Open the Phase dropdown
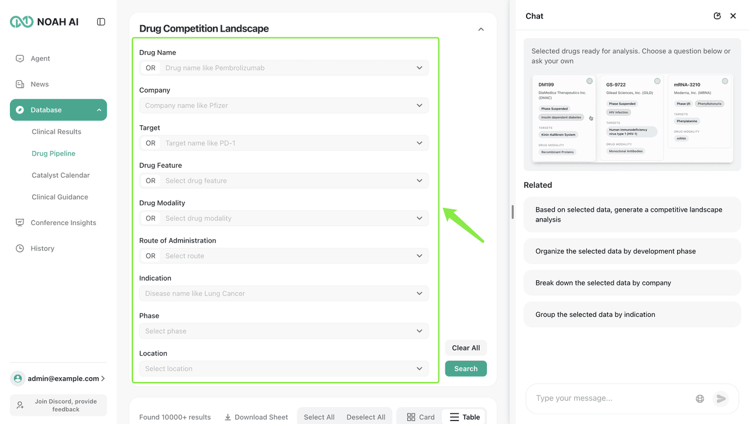The image size is (749, 424). coord(419,331)
